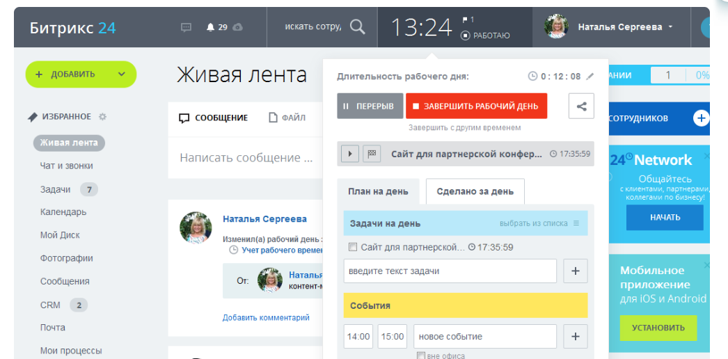Expand the Добавить button dropdown arrow
Viewport: 728px width, 359px height.
point(122,74)
